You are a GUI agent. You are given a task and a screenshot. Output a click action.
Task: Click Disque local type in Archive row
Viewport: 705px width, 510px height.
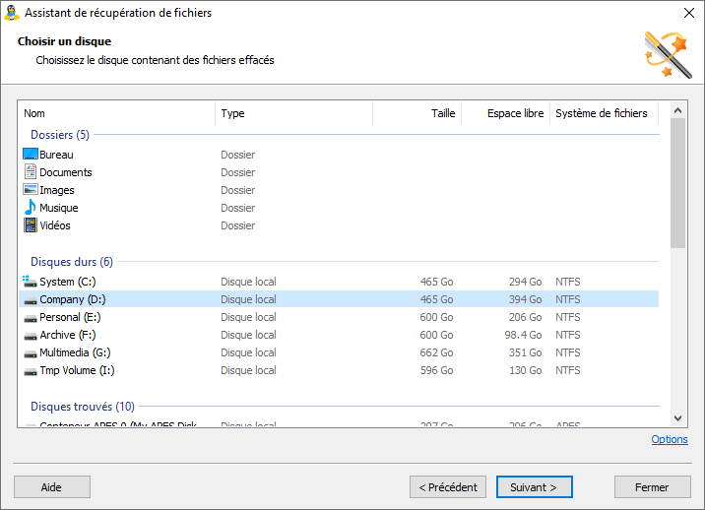[x=248, y=335]
